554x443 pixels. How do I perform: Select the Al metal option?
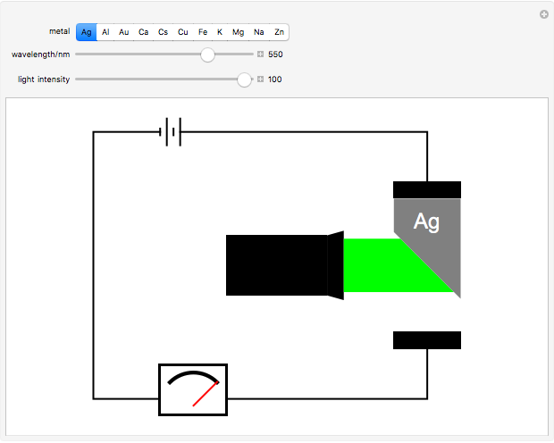pyautogui.click(x=105, y=32)
